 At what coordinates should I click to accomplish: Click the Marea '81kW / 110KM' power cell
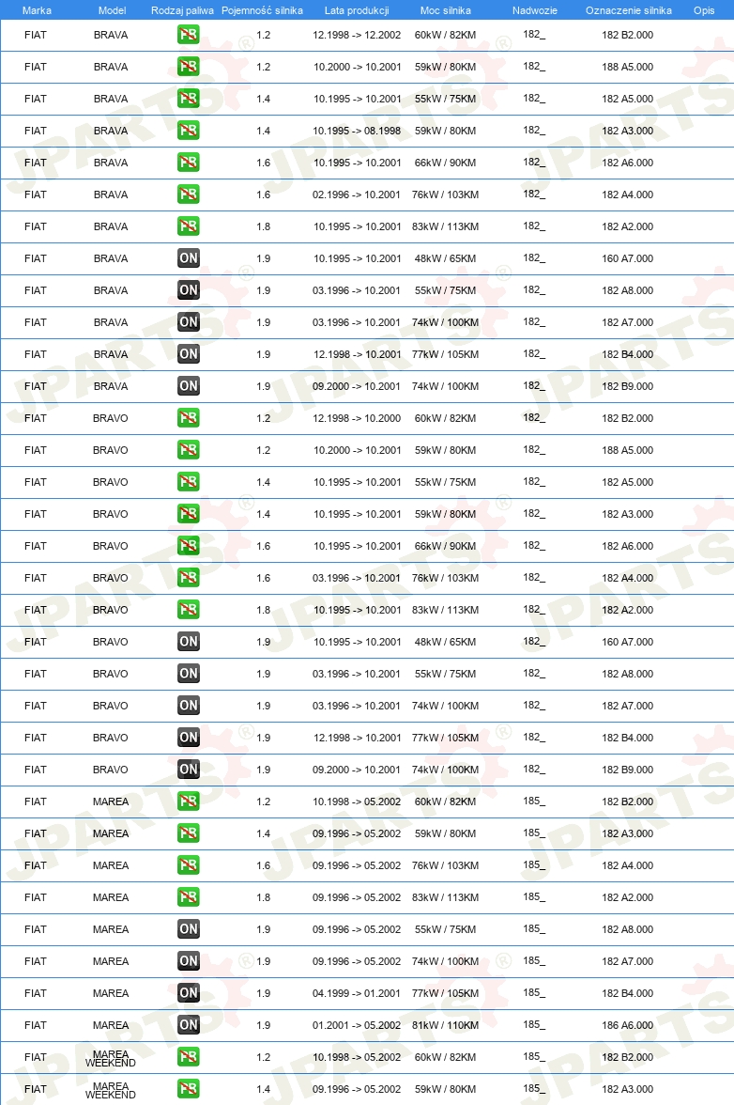(x=446, y=1025)
